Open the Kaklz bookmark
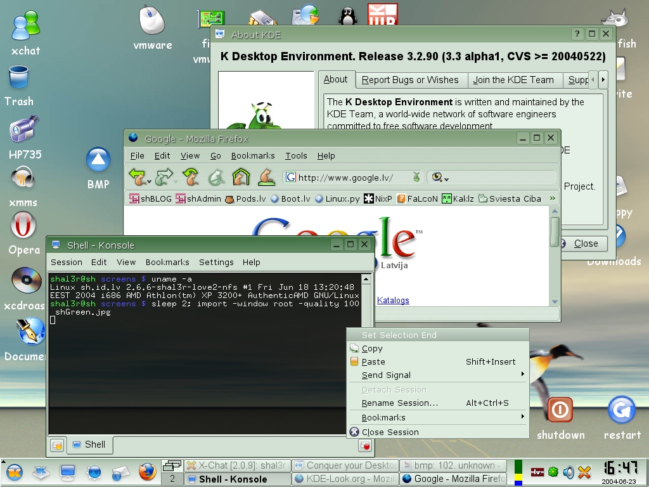The width and height of the screenshot is (649, 487). click(458, 198)
